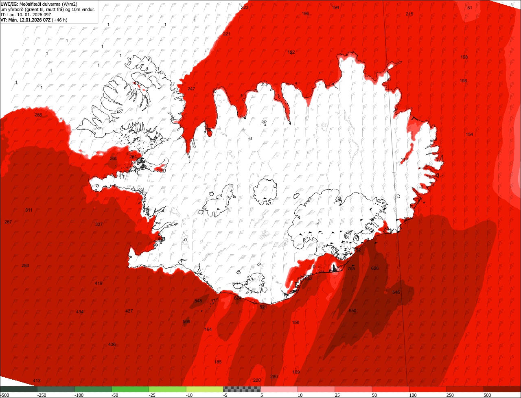Click the flux value 81 in the northeast corner
Screen dimensions: 521x398
[470, 8]
